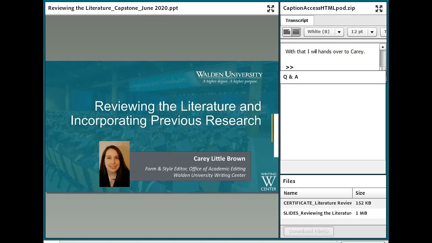Click the CaptionAccessHTMLpod.zip pod title

coord(319,8)
